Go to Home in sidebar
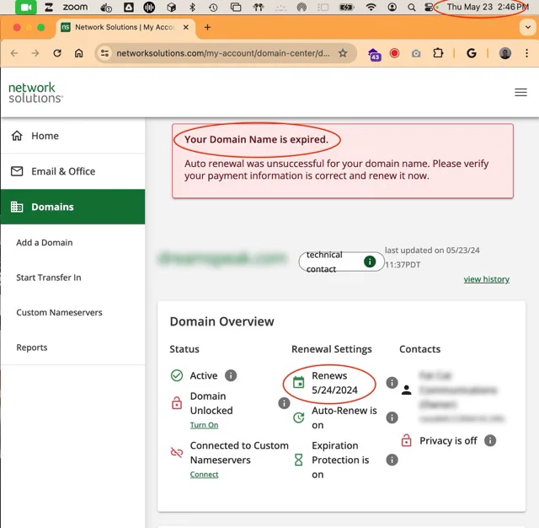Viewport: 539px width, 528px height. (x=72, y=136)
